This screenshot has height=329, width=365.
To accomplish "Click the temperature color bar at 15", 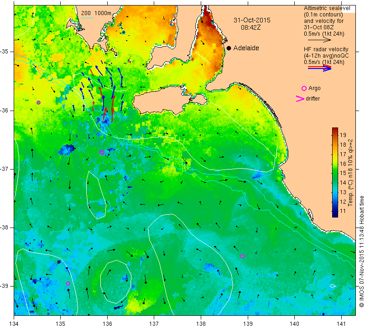I will point(335,173).
